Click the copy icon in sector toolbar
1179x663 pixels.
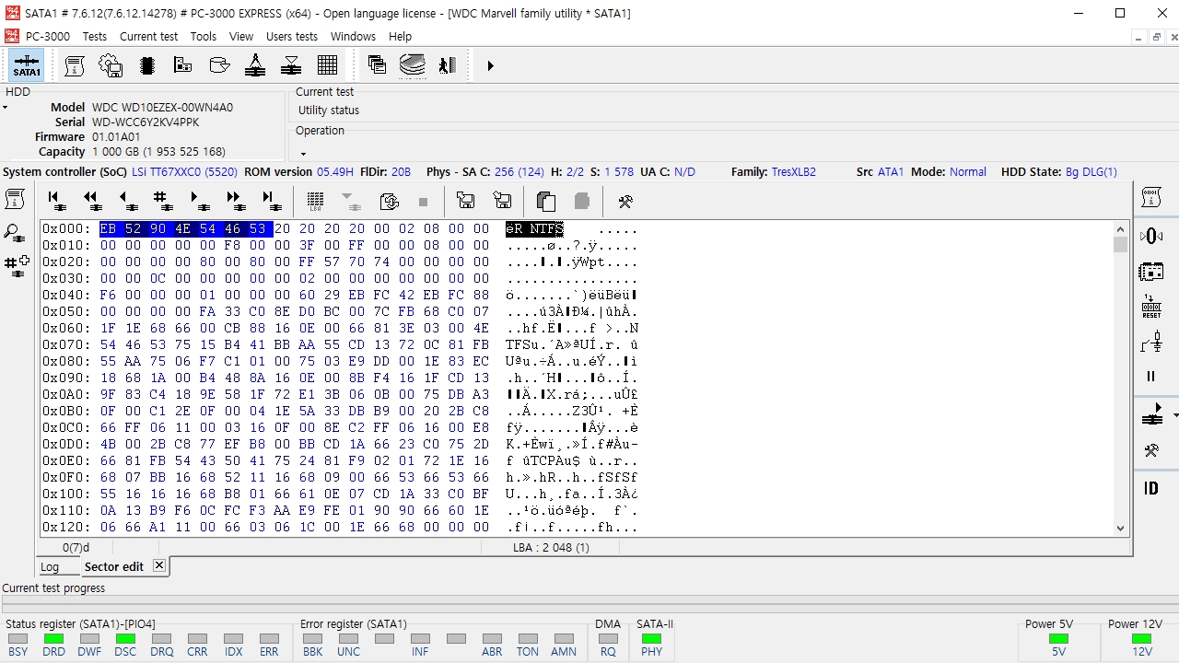(x=546, y=201)
